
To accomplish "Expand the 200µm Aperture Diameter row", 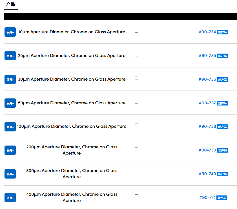I will [10, 150].
